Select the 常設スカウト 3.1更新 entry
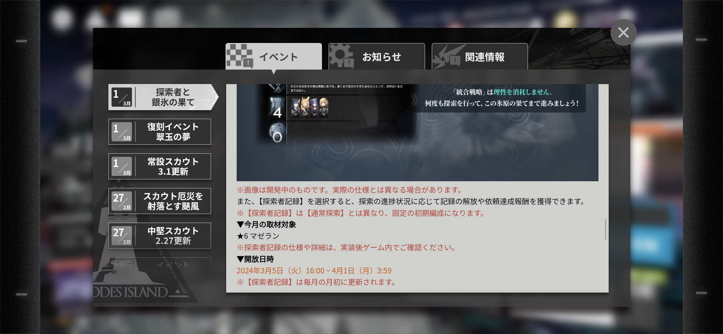This screenshot has height=334, width=723. tap(160, 166)
